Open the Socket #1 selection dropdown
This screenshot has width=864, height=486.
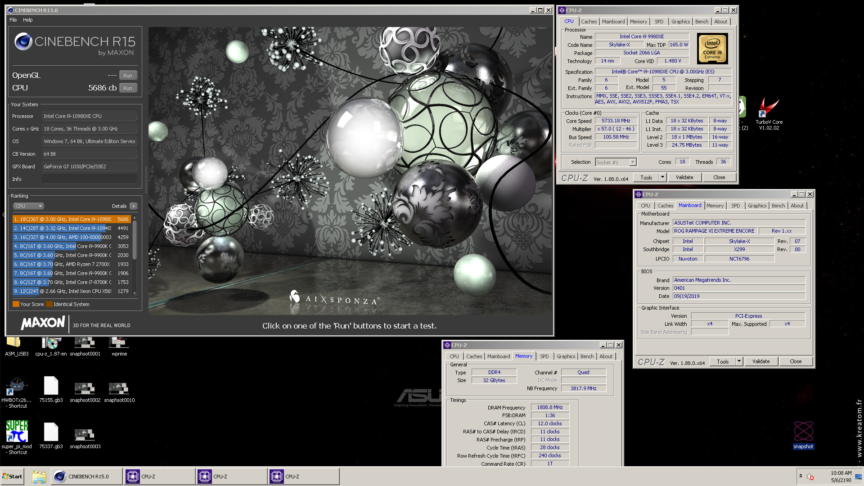[616, 162]
